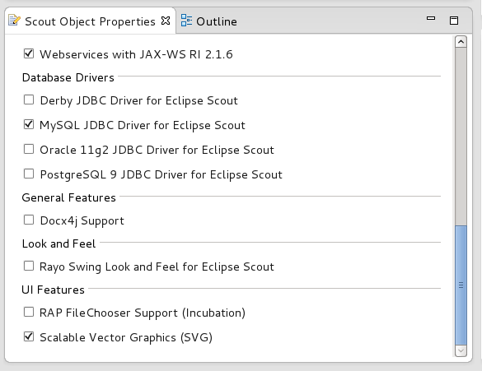This screenshot has height=371, width=482.
Task: Enable PostgreSQL 9 JDBC Driver checkbox
Action: [x=29, y=174]
